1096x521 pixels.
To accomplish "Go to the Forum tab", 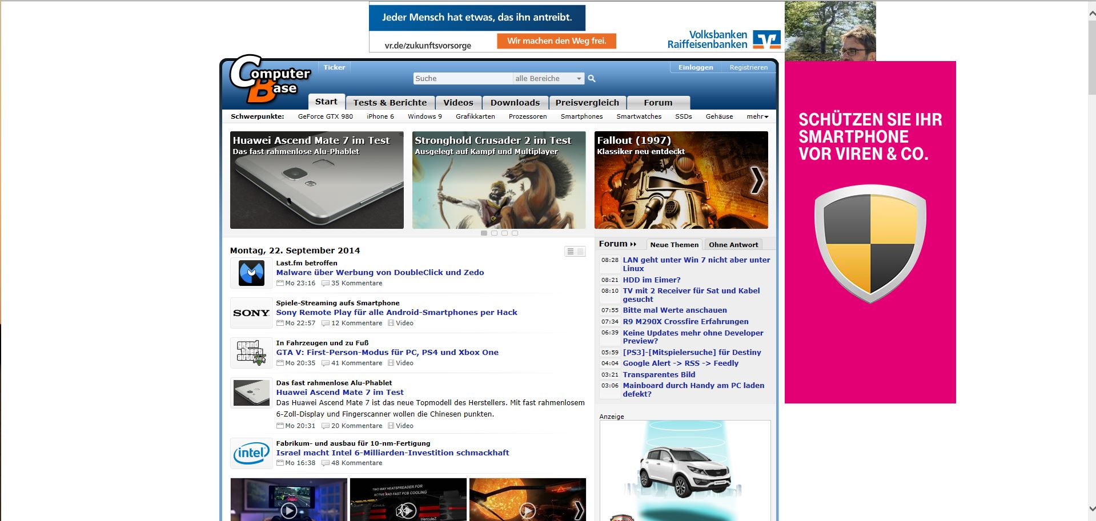I will pos(658,103).
